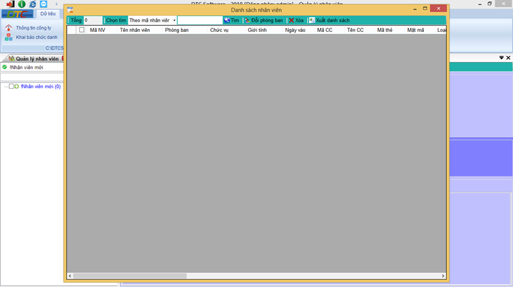Open the Internet Explorer quick icon
Image resolution: width=513 pixels, height=287 pixels.
click(32, 4)
